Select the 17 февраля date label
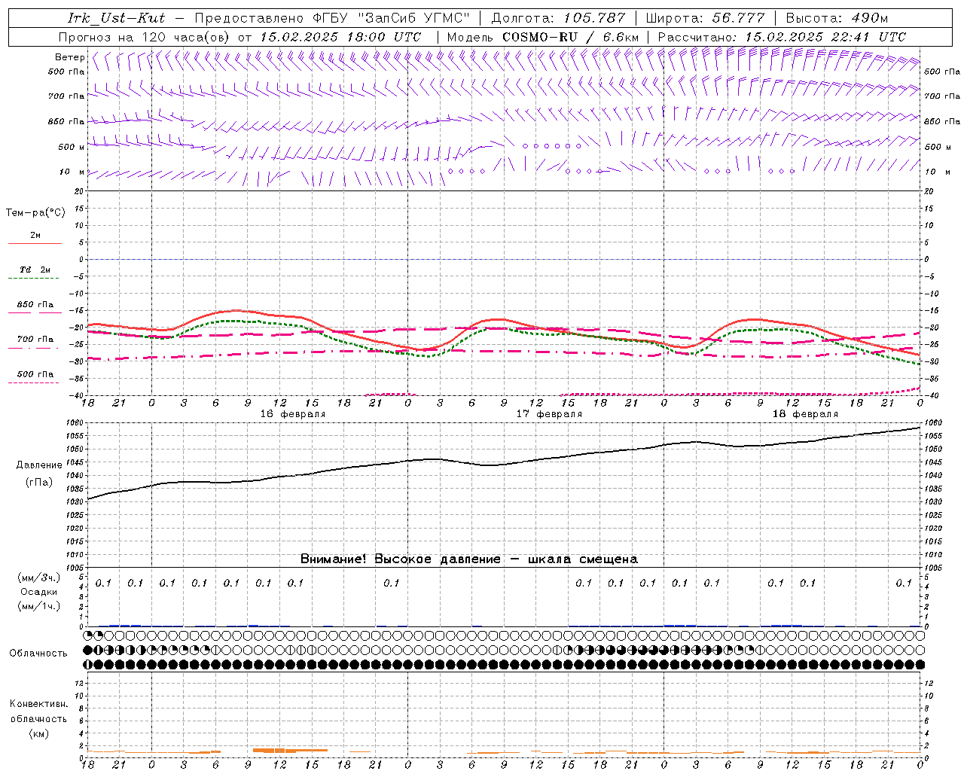The height and width of the screenshot is (771, 964). pos(549,414)
